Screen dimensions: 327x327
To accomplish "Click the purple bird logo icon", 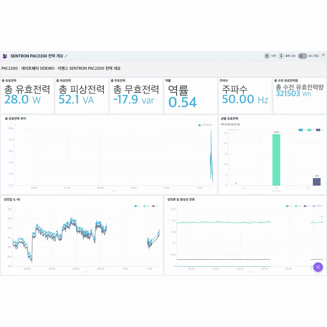I will pos(5,56).
